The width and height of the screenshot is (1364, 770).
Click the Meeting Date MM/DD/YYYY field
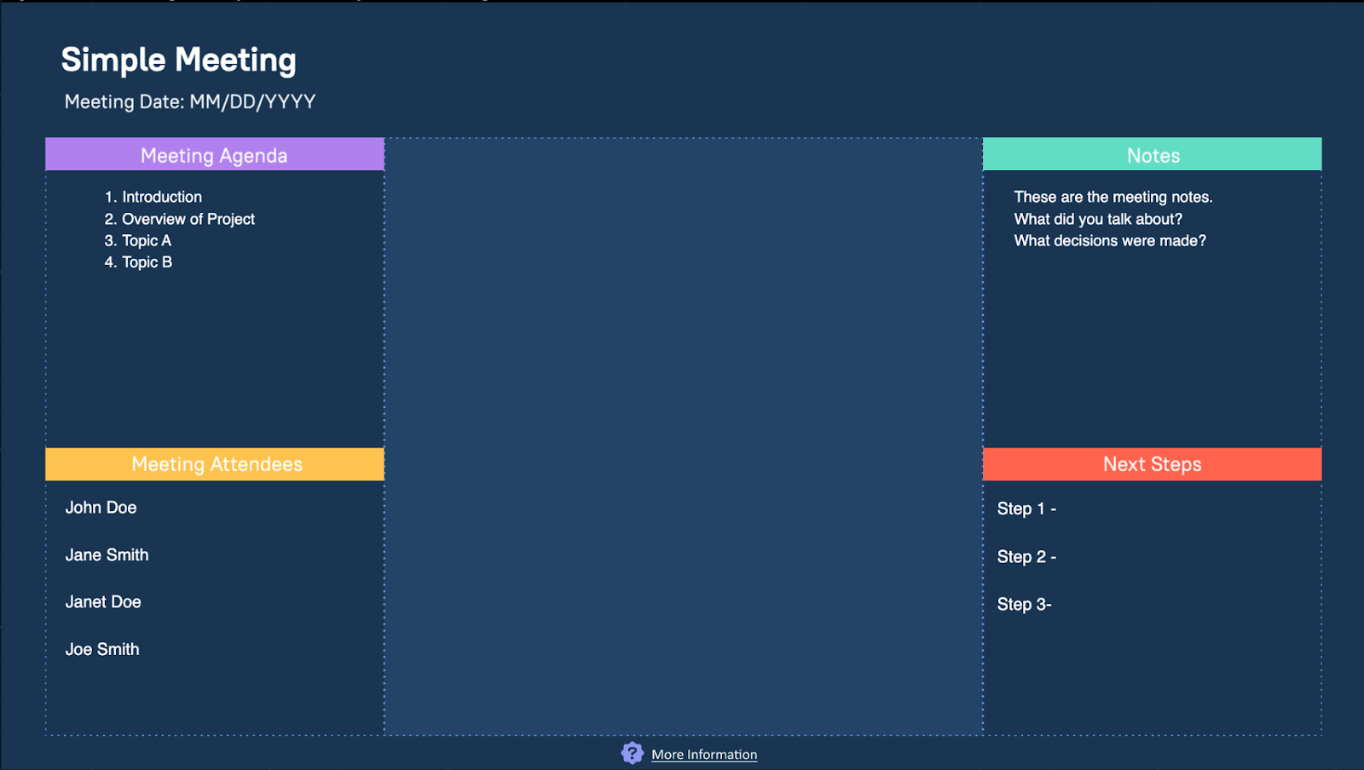tap(190, 102)
